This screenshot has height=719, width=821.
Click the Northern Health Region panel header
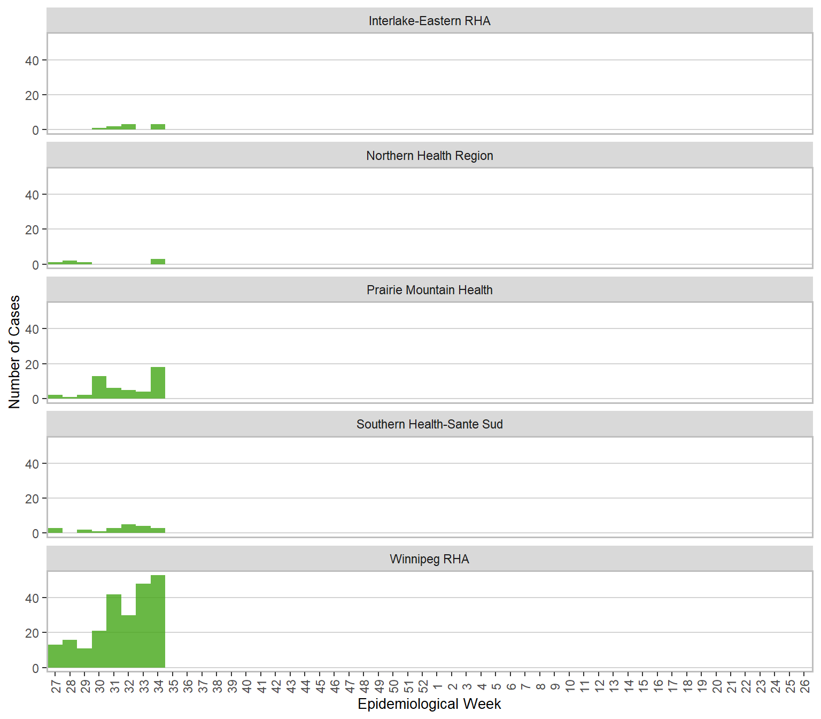coord(429,156)
